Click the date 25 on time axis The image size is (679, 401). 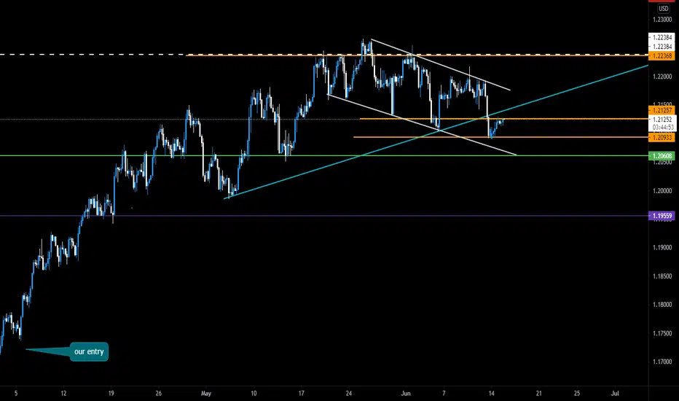coord(577,394)
